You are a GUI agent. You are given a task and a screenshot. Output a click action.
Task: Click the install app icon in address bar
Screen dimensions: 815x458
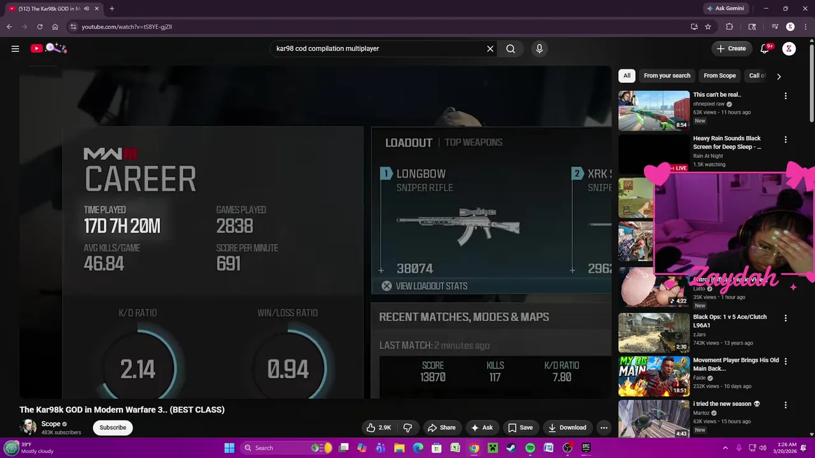[694, 27]
